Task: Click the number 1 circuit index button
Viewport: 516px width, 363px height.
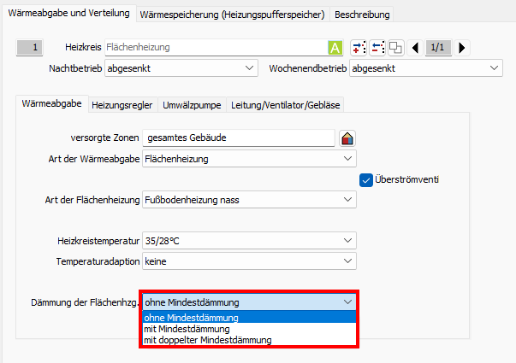Action: pos(36,48)
